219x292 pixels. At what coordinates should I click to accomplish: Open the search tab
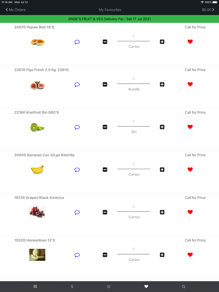click(183, 286)
